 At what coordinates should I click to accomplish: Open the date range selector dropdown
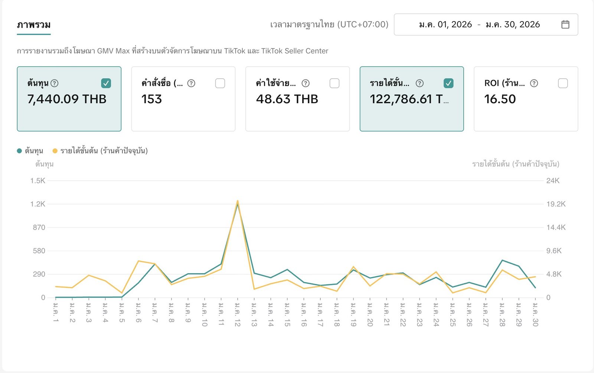click(485, 24)
